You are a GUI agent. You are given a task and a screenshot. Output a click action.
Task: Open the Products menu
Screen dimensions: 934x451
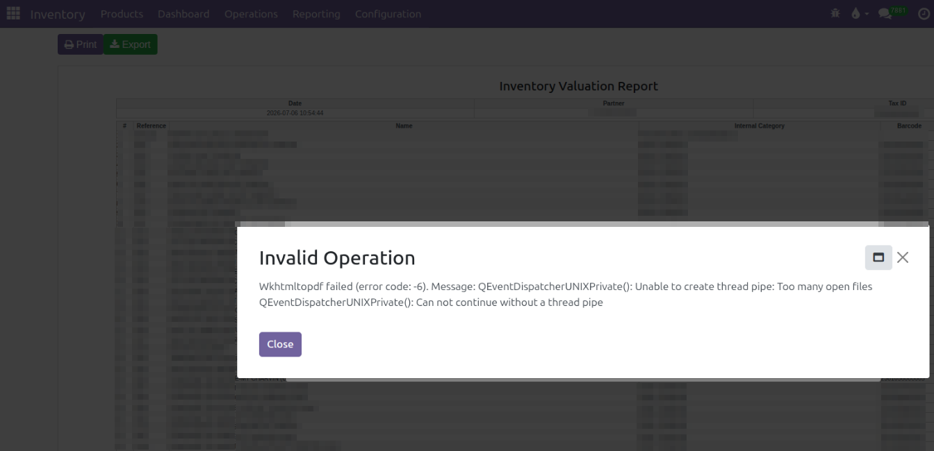click(122, 14)
